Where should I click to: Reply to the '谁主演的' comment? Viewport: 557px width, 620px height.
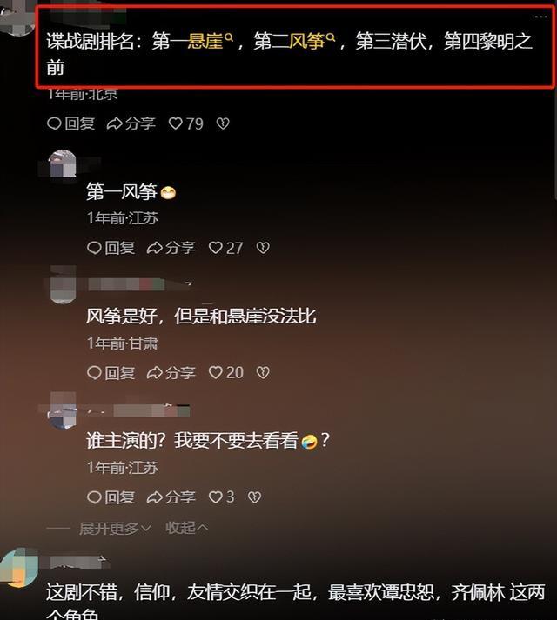[x=111, y=497]
